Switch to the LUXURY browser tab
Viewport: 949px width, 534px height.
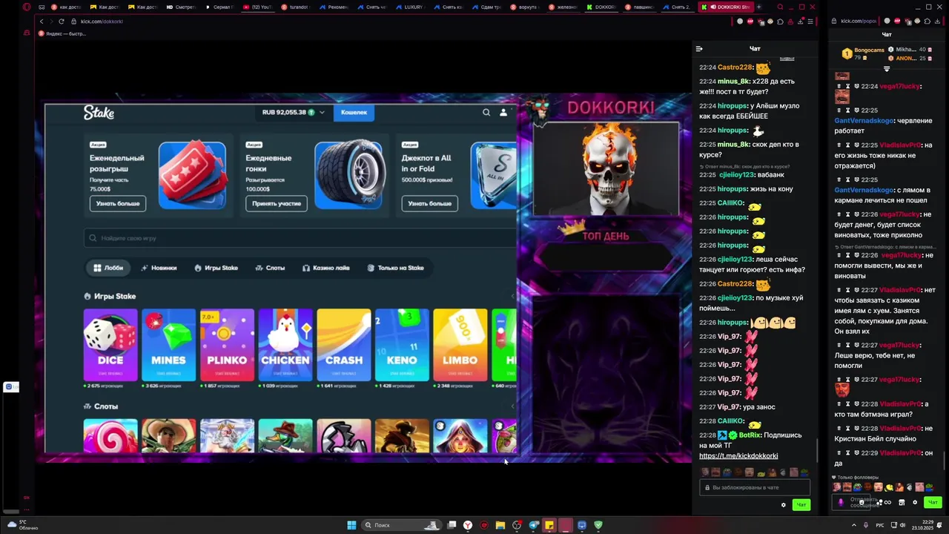[410, 7]
